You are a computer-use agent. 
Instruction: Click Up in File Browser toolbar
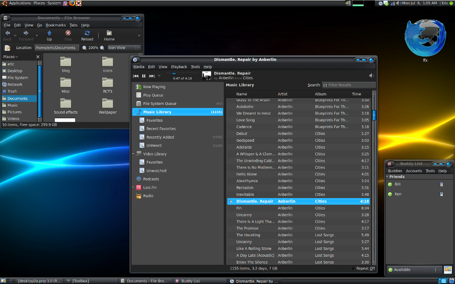click(x=49, y=35)
